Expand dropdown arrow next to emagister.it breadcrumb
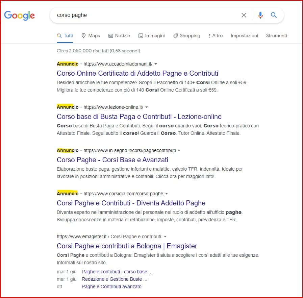Screen dimensions: 303x298 tap(165, 237)
